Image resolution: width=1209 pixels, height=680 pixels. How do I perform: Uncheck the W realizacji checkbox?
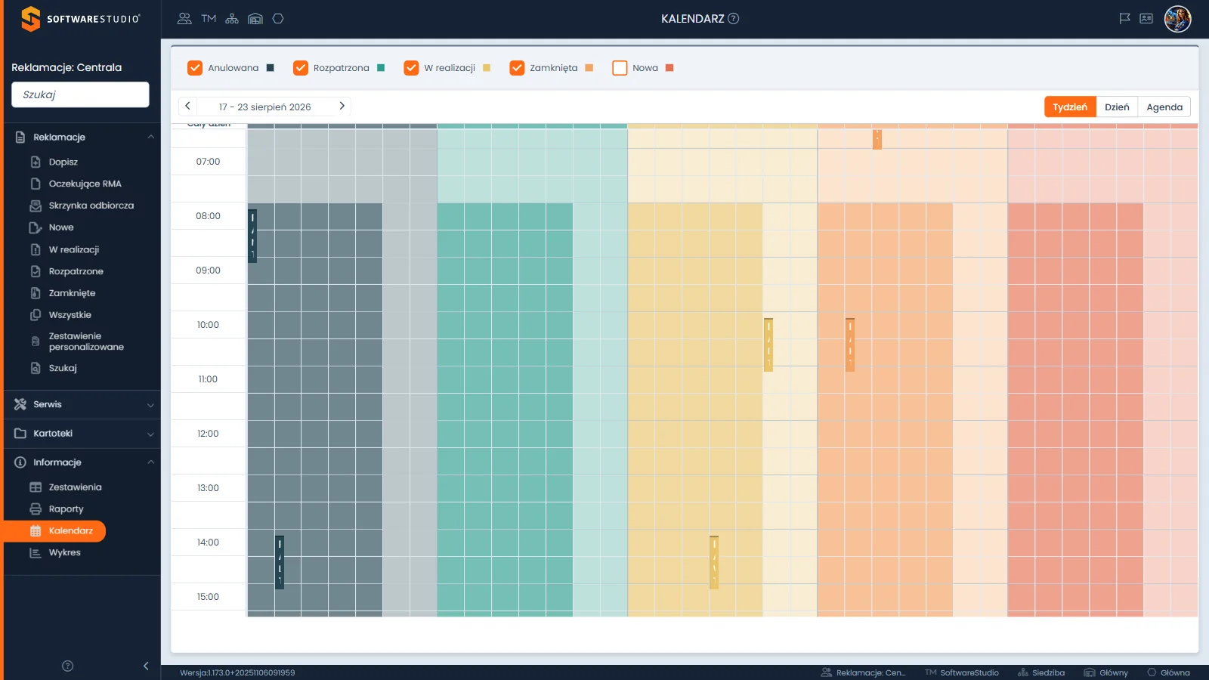(411, 68)
